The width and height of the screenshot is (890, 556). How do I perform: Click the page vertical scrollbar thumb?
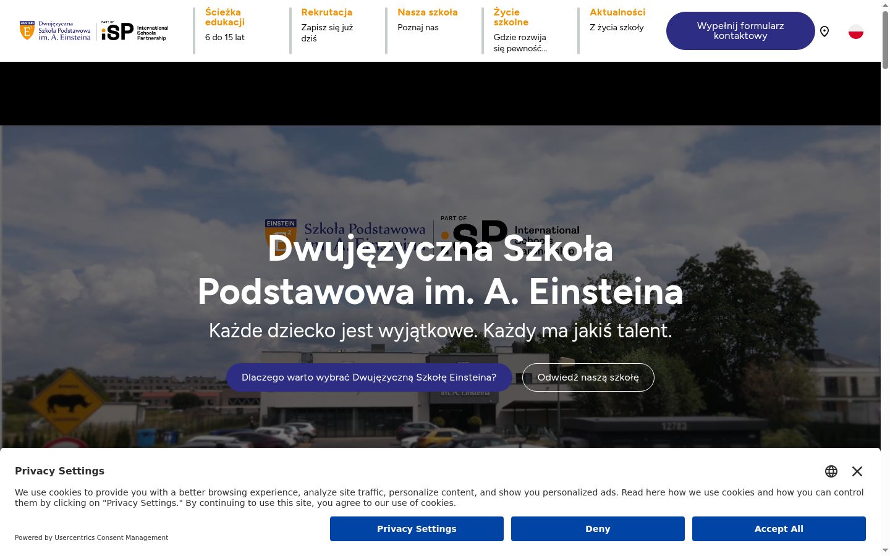coord(885,40)
